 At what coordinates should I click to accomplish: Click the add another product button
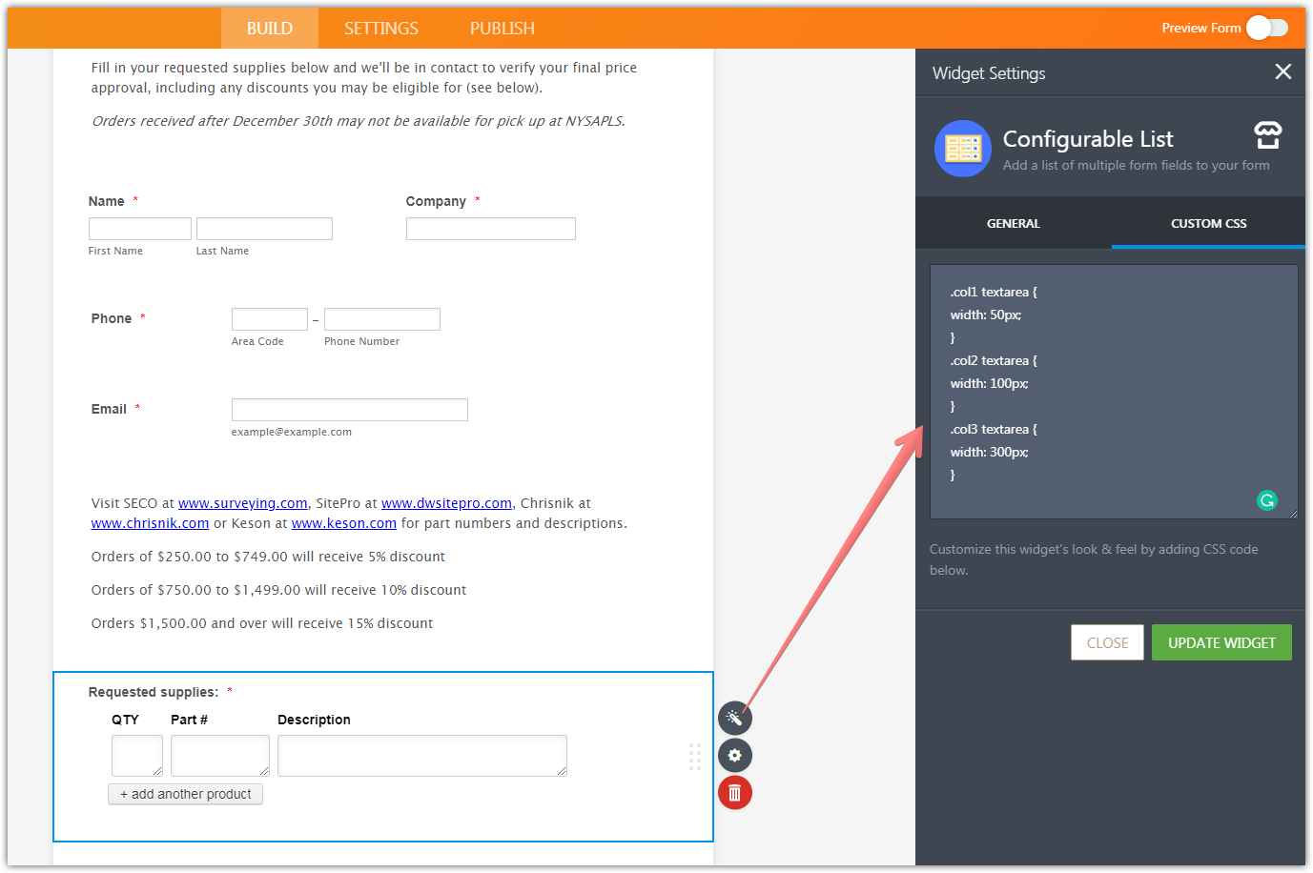[x=185, y=794]
